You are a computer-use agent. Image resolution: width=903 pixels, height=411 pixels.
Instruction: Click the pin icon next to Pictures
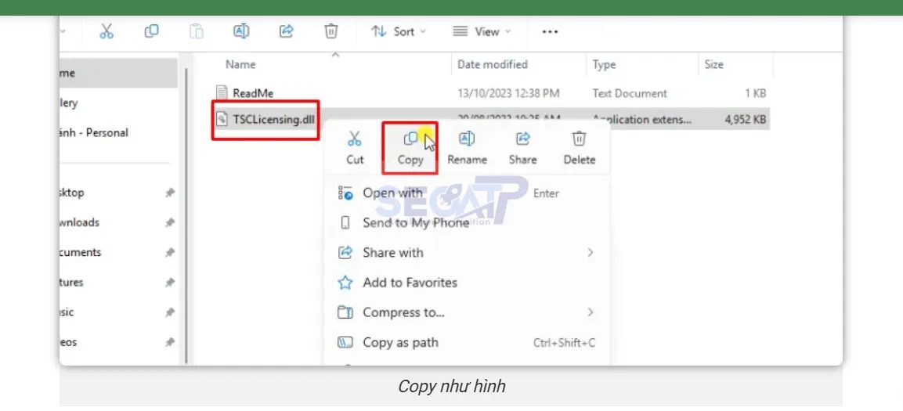pyautogui.click(x=170, y=283)
